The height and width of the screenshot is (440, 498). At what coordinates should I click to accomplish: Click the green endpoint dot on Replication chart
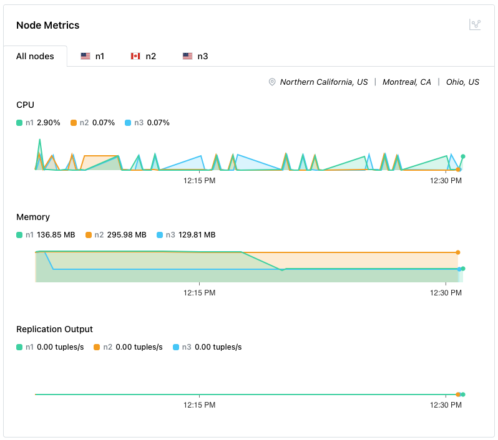[x=463, y=395]
